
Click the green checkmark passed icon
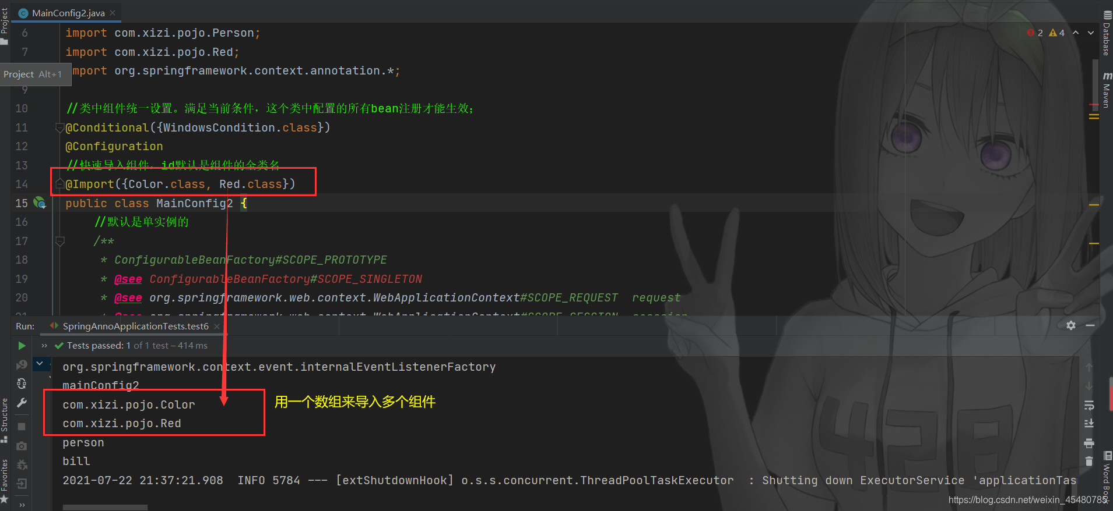tap(59, 346)
